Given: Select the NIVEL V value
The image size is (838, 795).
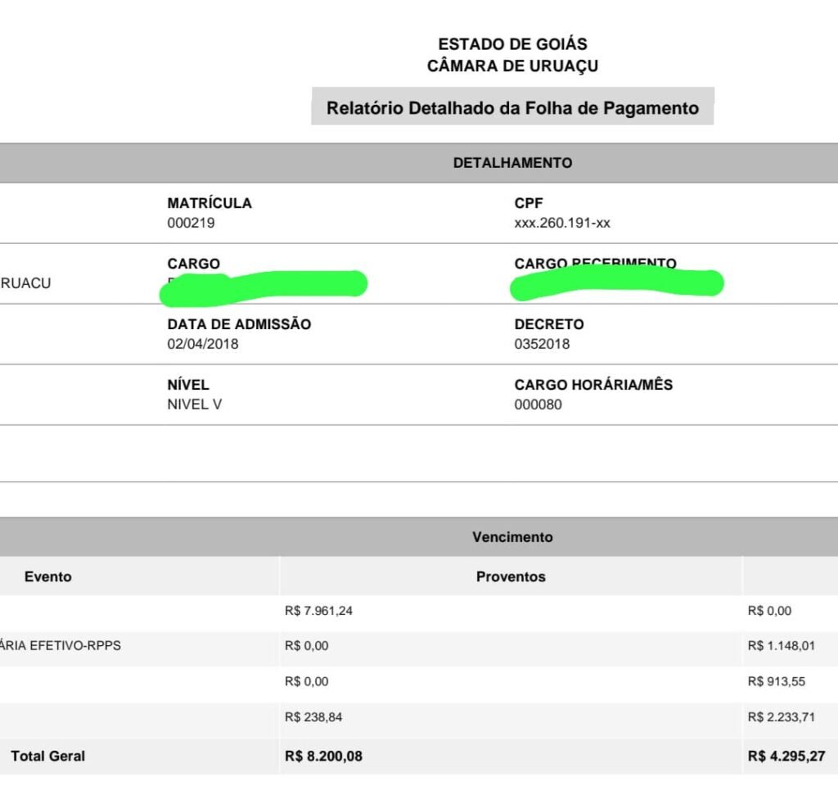Looking at the screenshot, I should (x=194, y=404).
